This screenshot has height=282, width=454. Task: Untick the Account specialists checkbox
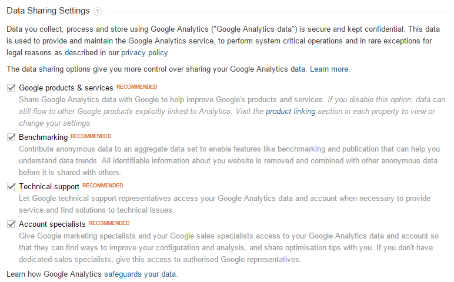tap(11, 224)
